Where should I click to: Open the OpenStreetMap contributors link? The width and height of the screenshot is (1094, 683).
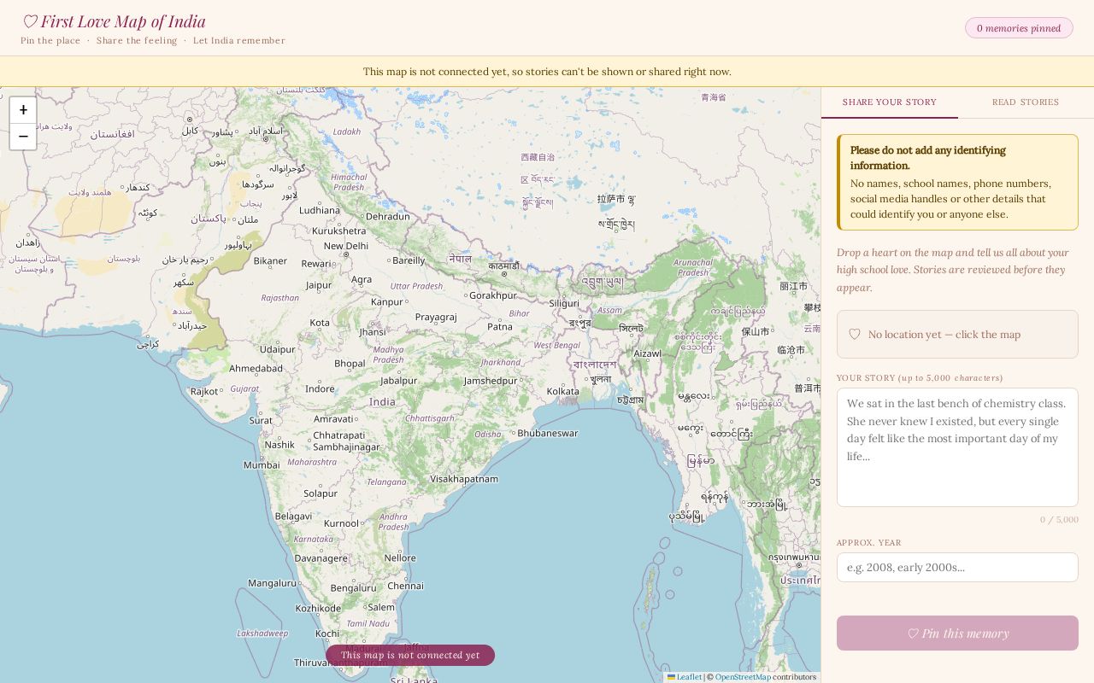tap(743, 677)
